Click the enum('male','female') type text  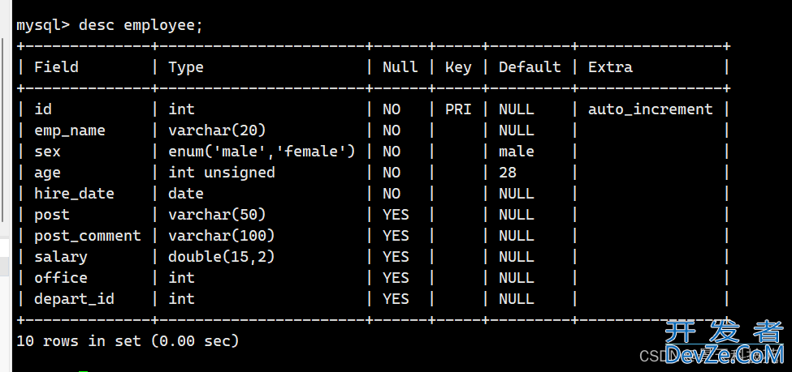[262, 152]
